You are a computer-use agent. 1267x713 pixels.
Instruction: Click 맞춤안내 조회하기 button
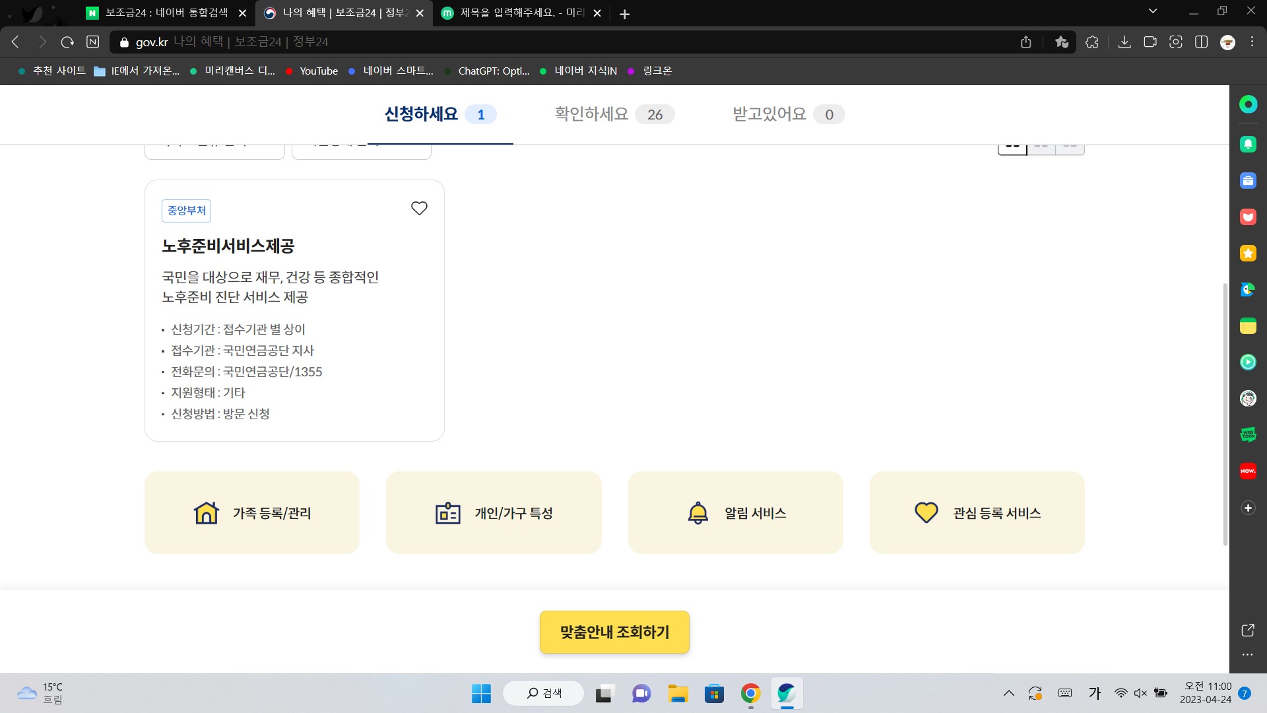pos(614,632)
